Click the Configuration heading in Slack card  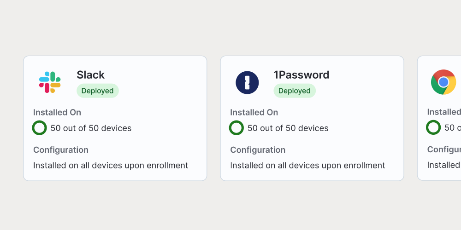pos(60,150)
